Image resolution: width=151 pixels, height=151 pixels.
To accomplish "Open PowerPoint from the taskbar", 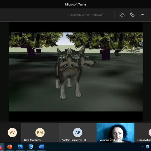I will pyautogui.click(x=10, y=147).
